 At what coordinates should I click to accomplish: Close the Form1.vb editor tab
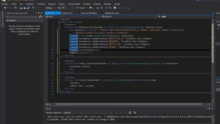[59, 13]
